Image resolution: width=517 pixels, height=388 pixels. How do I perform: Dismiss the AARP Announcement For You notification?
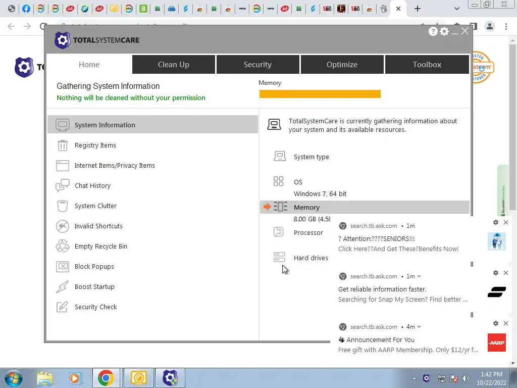506,323
